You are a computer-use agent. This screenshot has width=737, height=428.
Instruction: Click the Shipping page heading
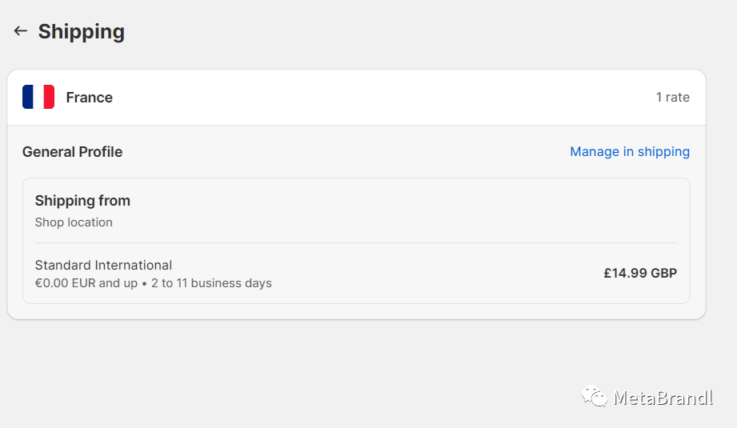pos(82,31)
